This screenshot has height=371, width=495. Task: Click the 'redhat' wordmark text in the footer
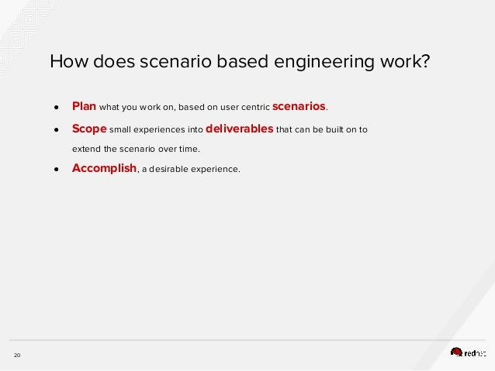(475, 354)
